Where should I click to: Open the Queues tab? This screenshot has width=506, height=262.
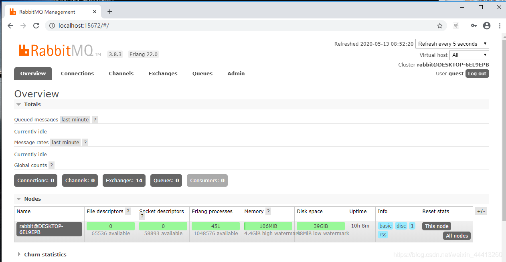click(202, 73)
